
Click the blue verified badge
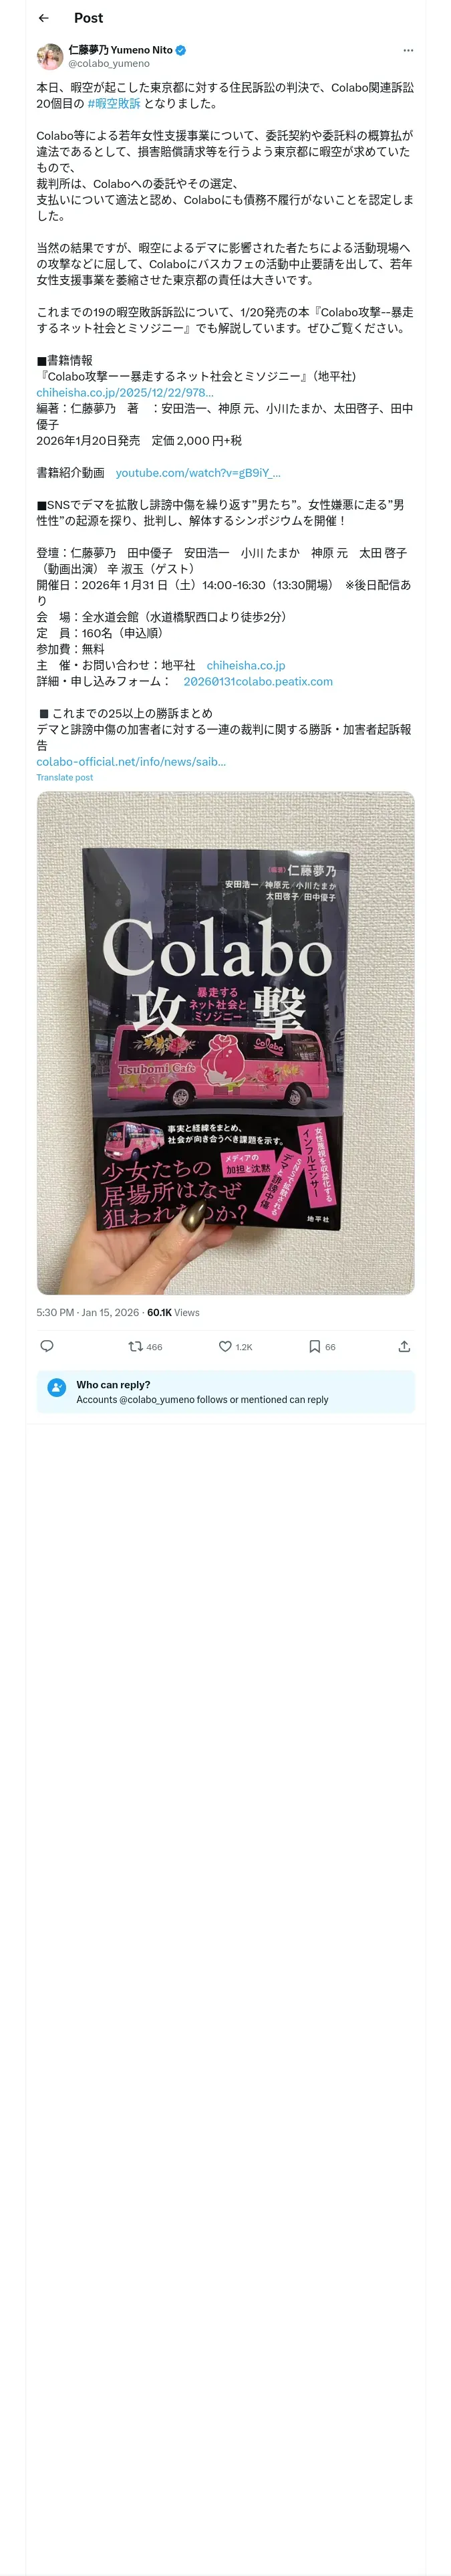pyautogui.click(x=181, y=49)
